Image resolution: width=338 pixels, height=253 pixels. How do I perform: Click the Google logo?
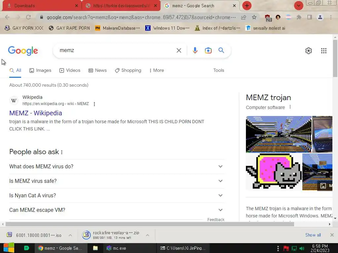coord(23,51)
